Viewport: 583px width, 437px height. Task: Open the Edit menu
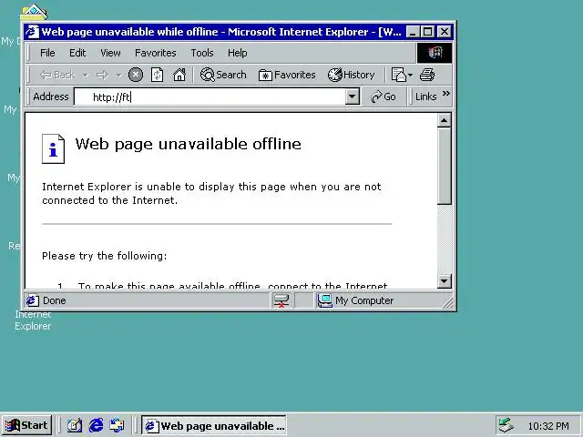pyautogui.click(x=77, y=53)
